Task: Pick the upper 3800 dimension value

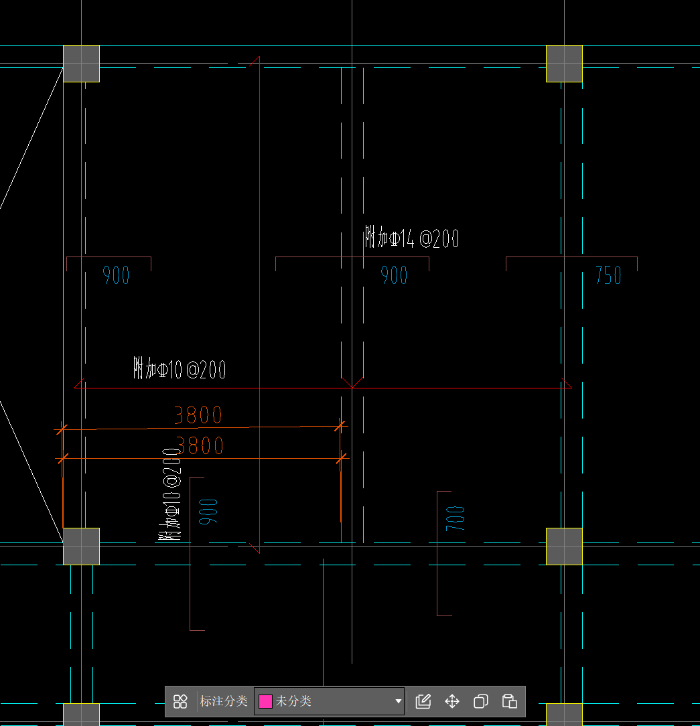Action: click(198, 415)
